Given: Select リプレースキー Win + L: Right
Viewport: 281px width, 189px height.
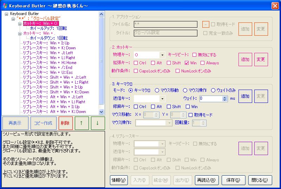Looking at the screenshot, I should point(49,58).
